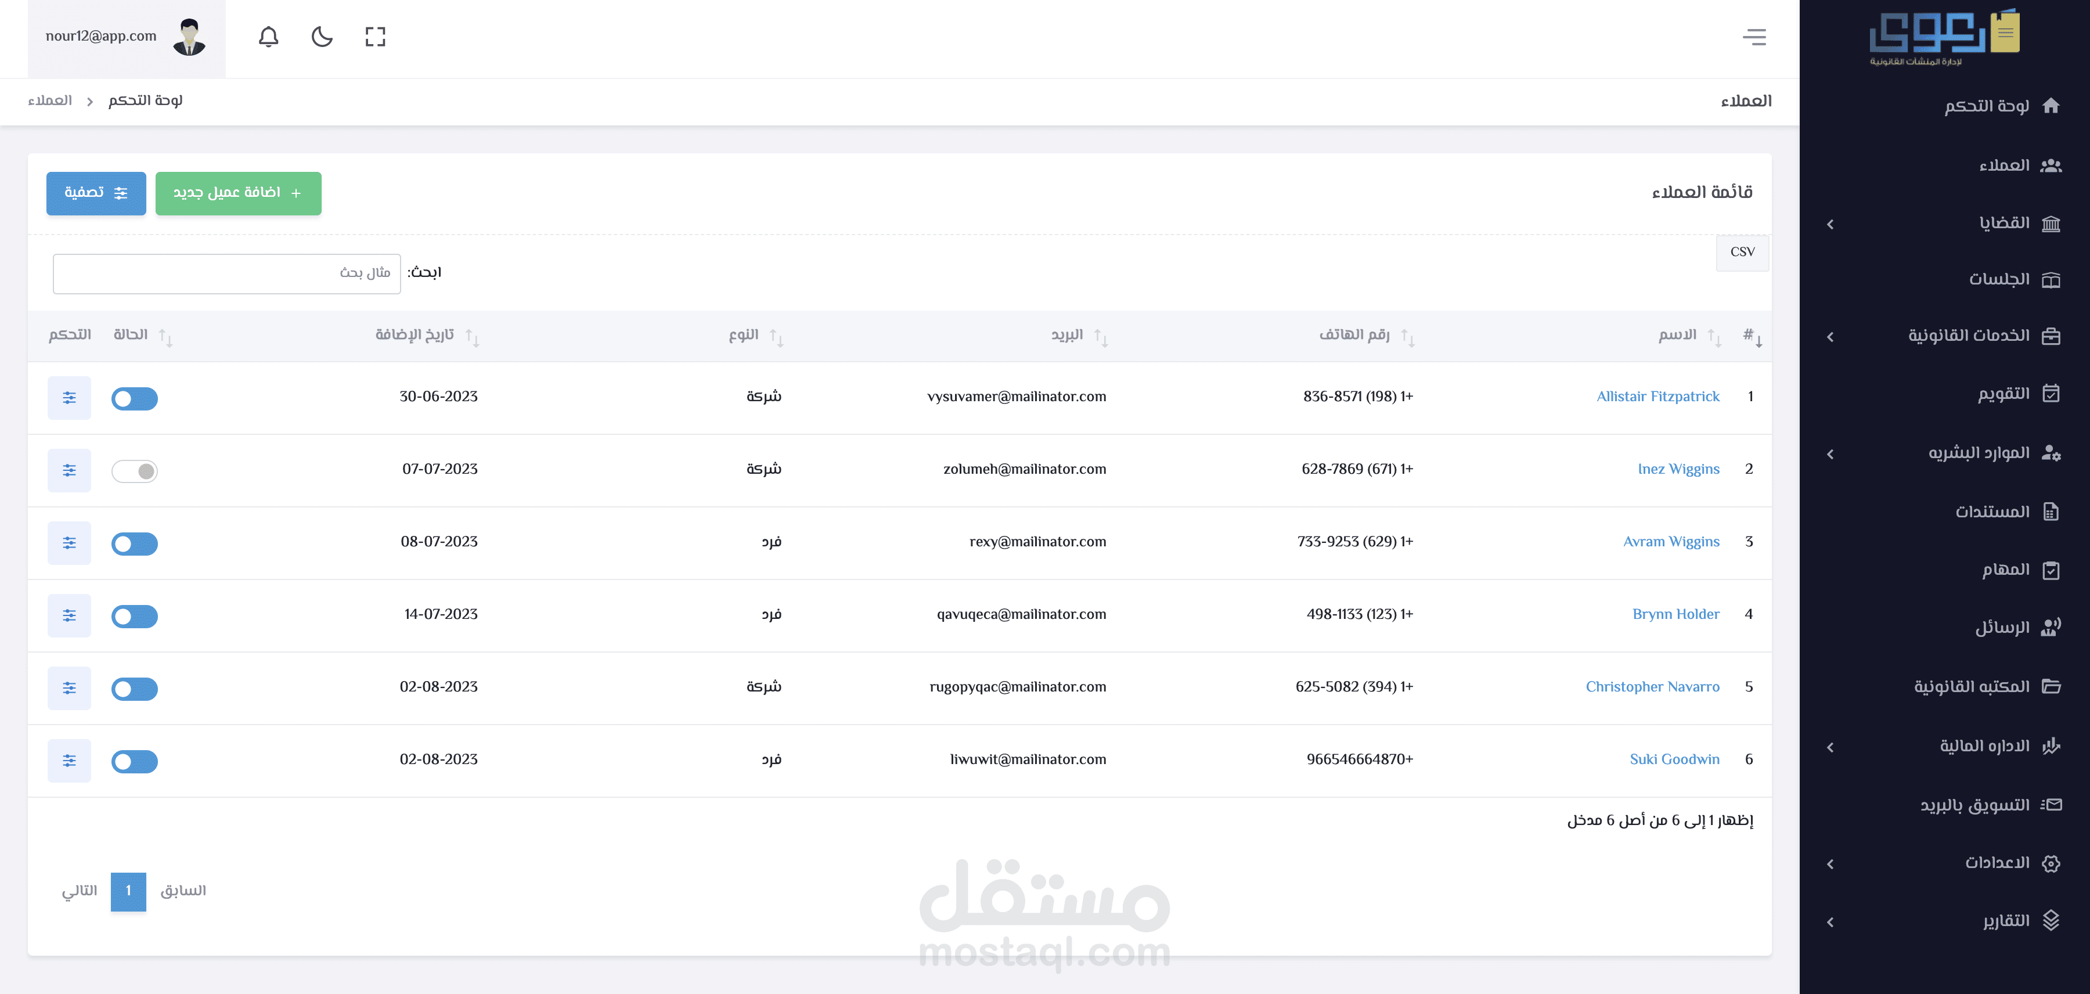Expand the القضايا sidebar submenu
This screenshot has width=2090, height=994.
2004,223
